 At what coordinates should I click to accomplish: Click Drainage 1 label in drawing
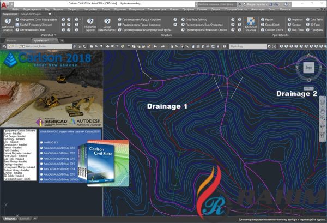pyautogui.click(x=167, y=106)
